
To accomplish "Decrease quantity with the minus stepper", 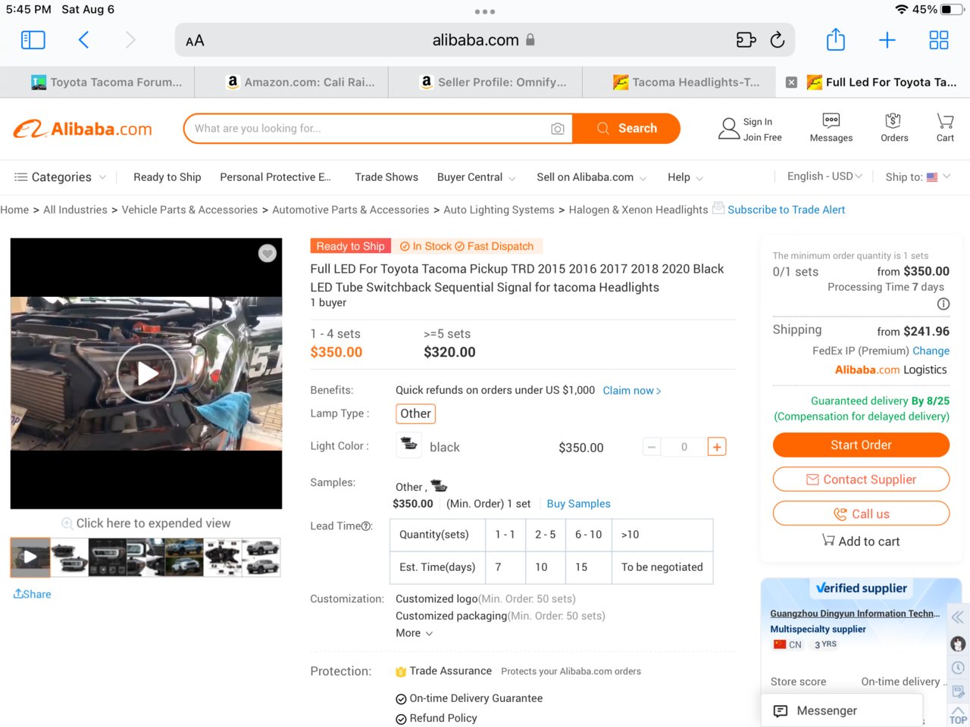I will (652, 447).
